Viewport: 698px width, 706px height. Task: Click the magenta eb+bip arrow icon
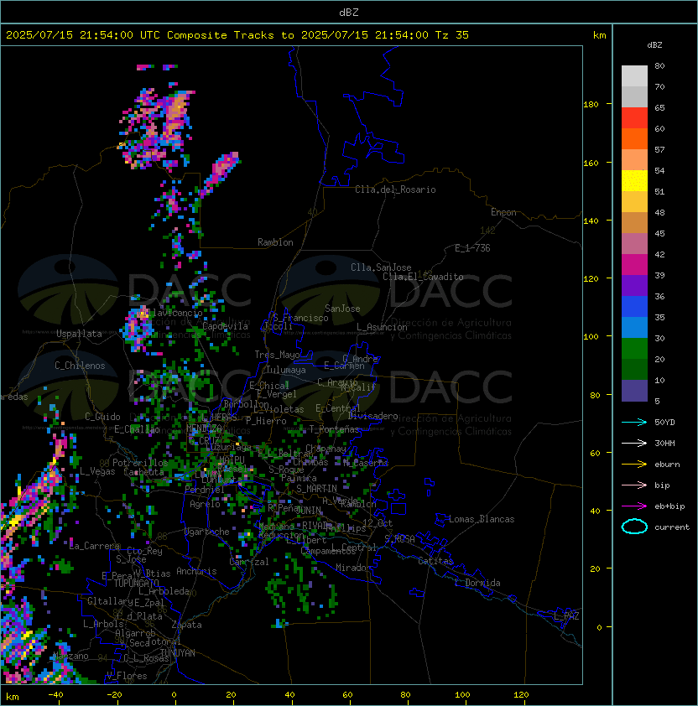[634, 506]
